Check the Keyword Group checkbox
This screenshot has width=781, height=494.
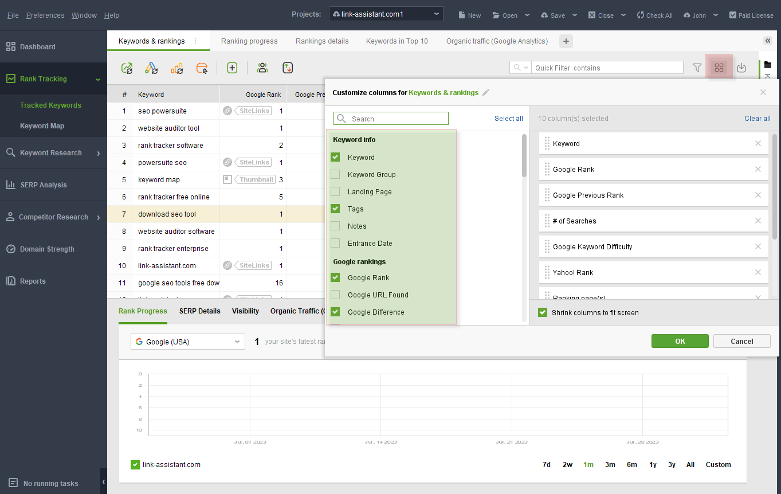click(335, 174)
